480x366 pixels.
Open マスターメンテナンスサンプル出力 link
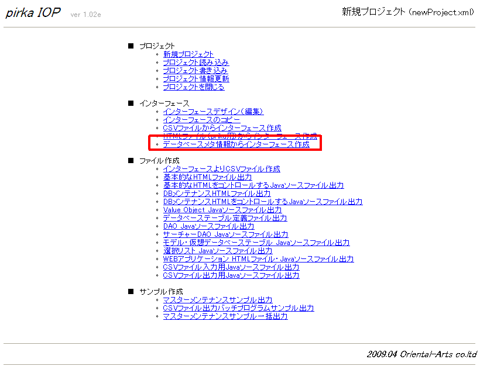[x=217, y=300]
